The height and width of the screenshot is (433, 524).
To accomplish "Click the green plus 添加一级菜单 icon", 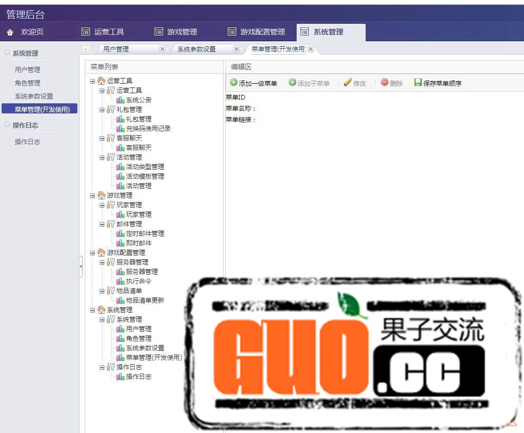I will pyautogui.click(x=234, y=83).
